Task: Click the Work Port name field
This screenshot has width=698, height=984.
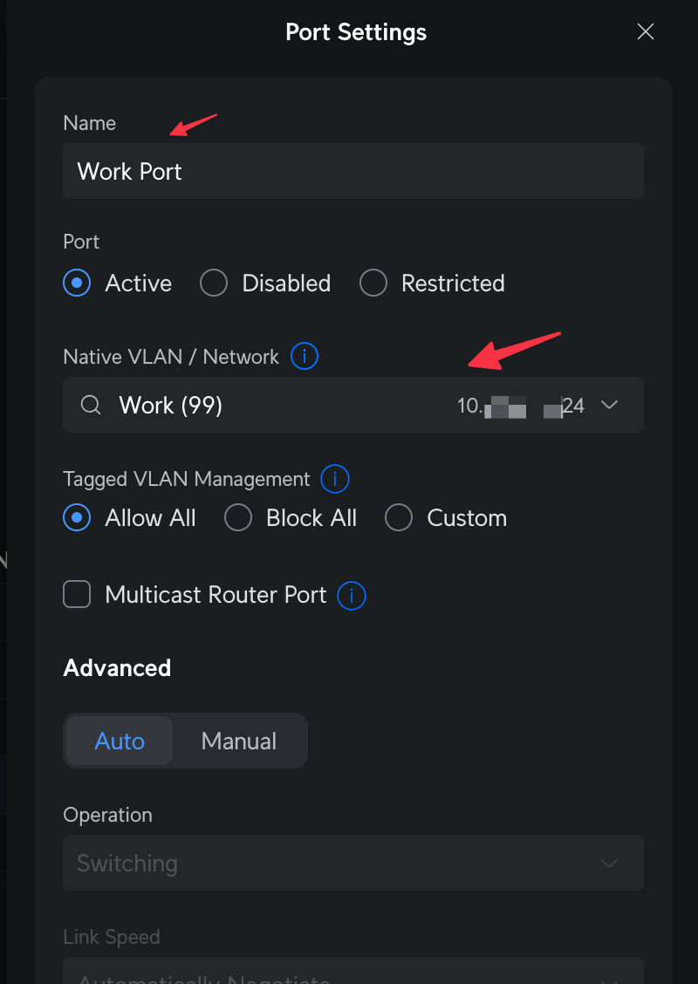Action: pos(353,171)
